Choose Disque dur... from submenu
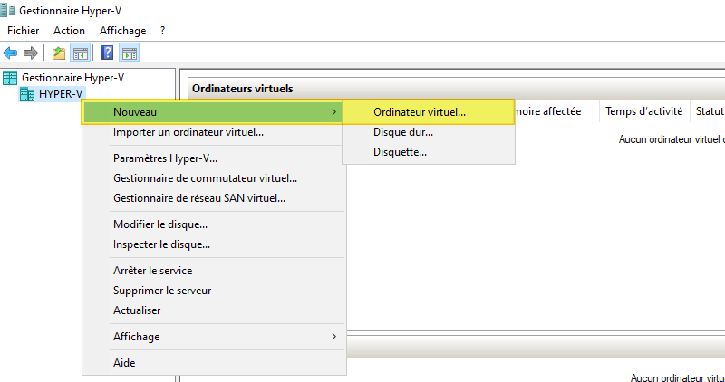This screenshot has height=382, width=725. 403,132
